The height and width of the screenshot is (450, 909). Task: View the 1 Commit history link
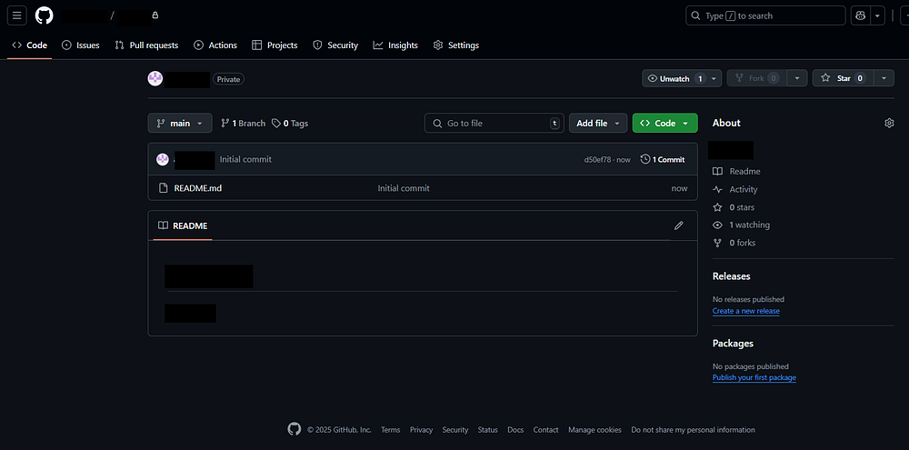pos(663,159)
